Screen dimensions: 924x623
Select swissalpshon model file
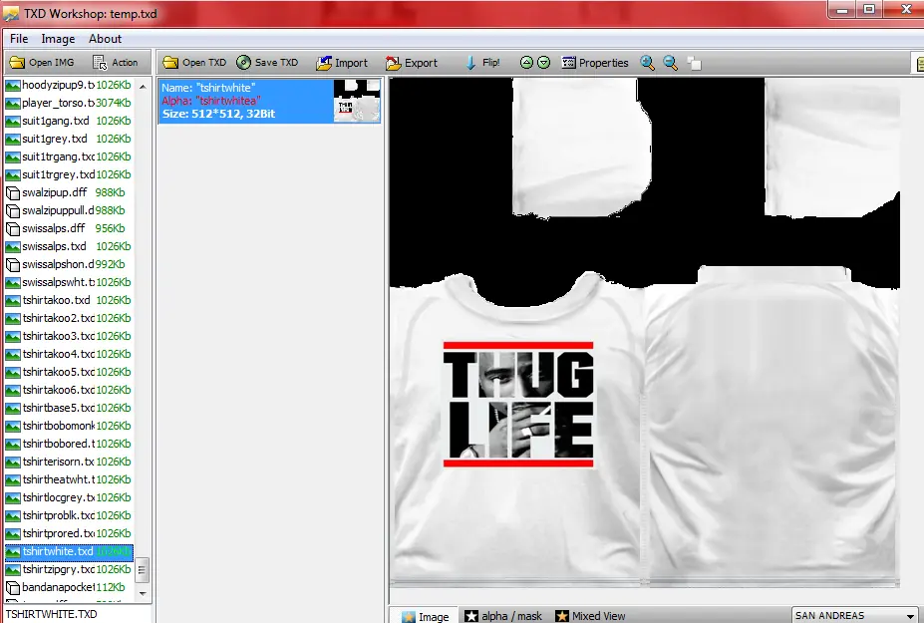click(x=69, y=264)
